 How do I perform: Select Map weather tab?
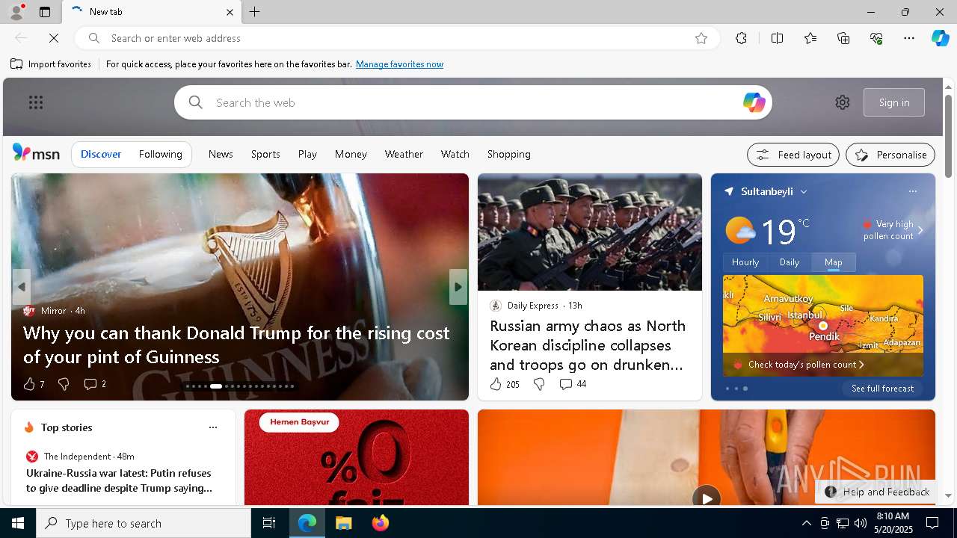click(x=833, y=262)
